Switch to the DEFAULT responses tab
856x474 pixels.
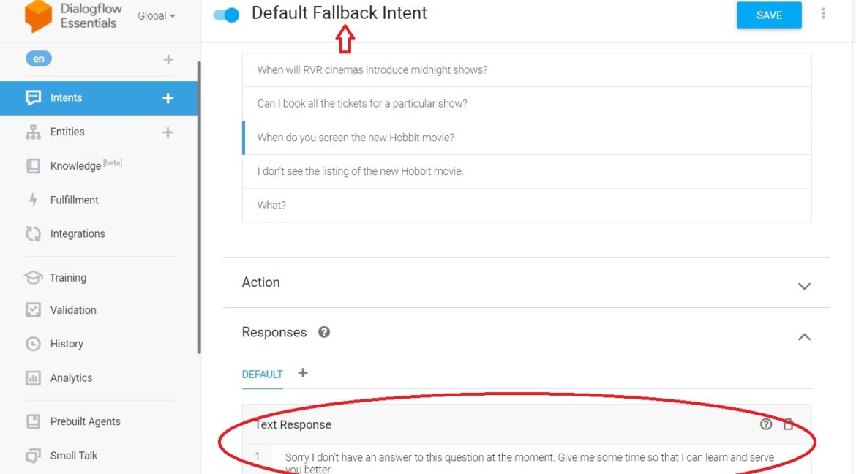click(x=262, y=374)
